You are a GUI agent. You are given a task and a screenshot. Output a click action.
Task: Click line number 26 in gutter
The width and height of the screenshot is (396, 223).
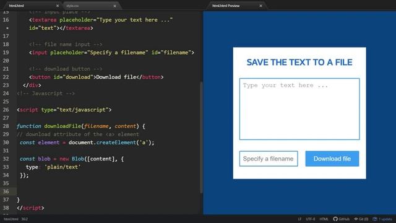[x=6, y=110]
